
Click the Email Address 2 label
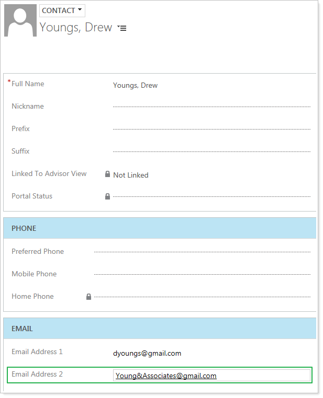pos(37,374)
